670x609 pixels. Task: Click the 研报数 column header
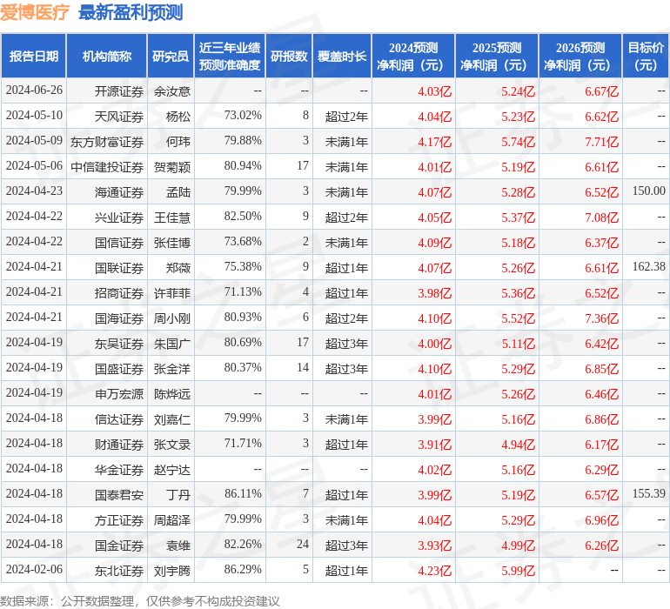point(289,56)
